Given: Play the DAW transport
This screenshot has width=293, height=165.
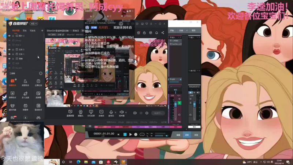Looking at the screenshot, I should click(x=130, y=134).
